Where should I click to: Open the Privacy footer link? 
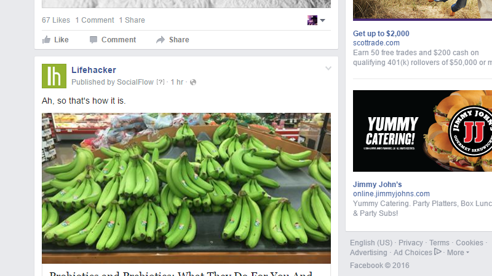point(410,243)
